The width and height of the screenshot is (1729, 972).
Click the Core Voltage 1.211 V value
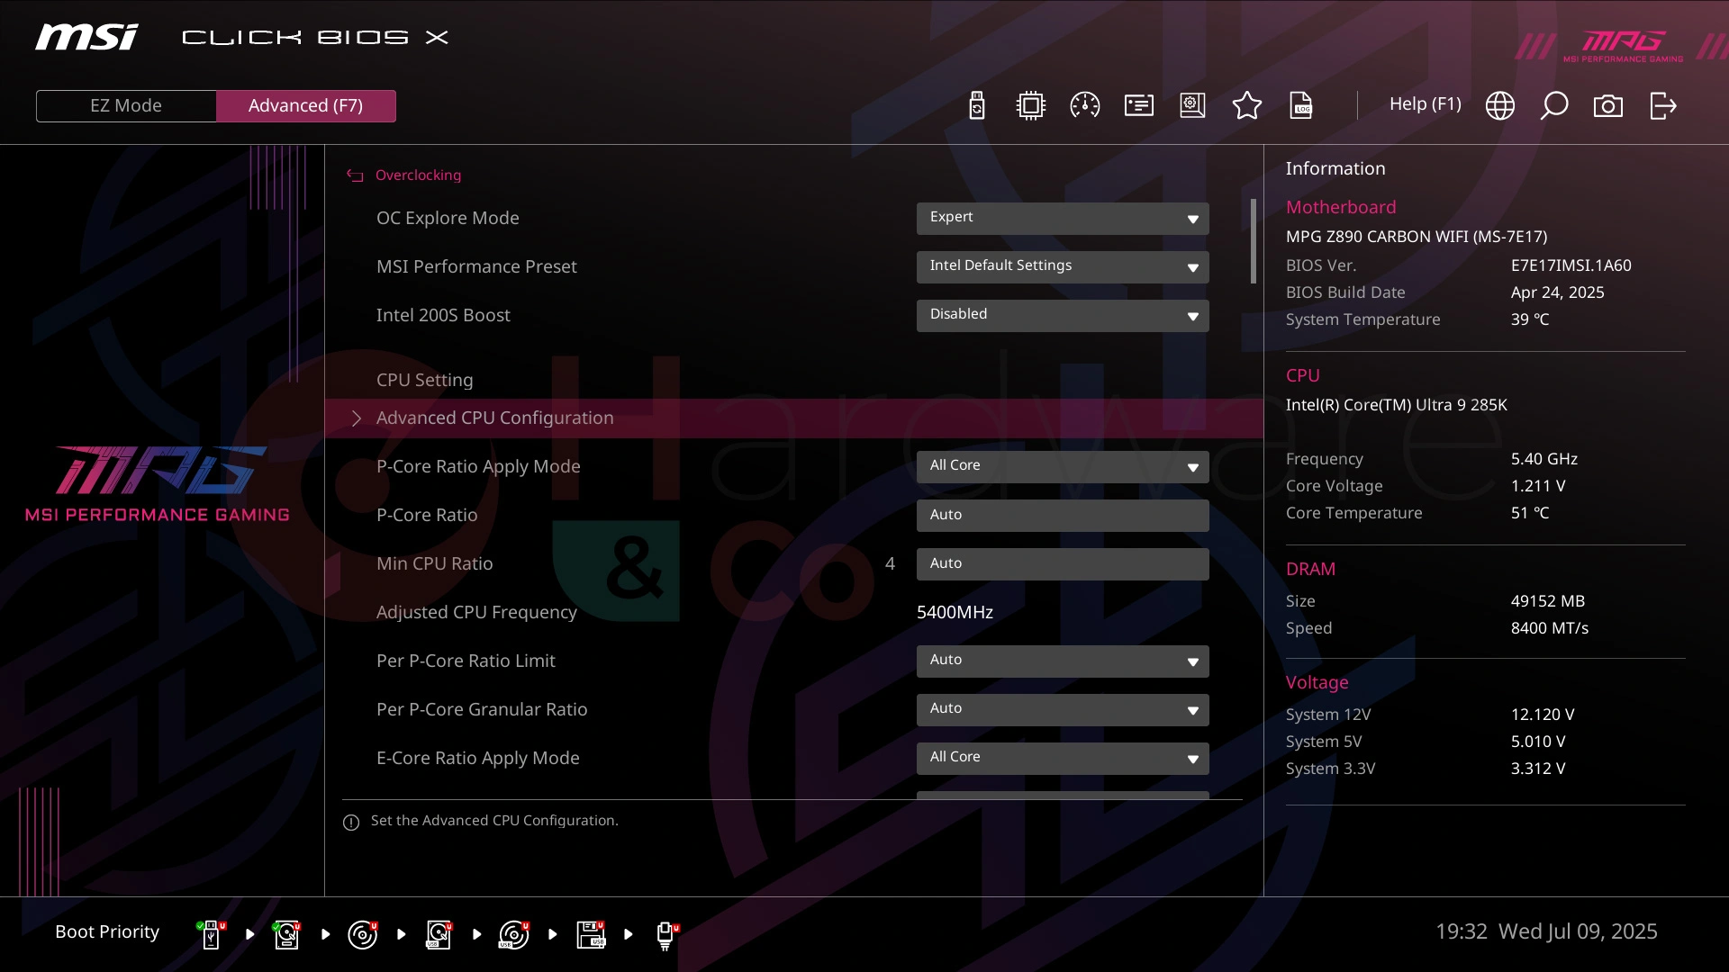(1537, 486)
